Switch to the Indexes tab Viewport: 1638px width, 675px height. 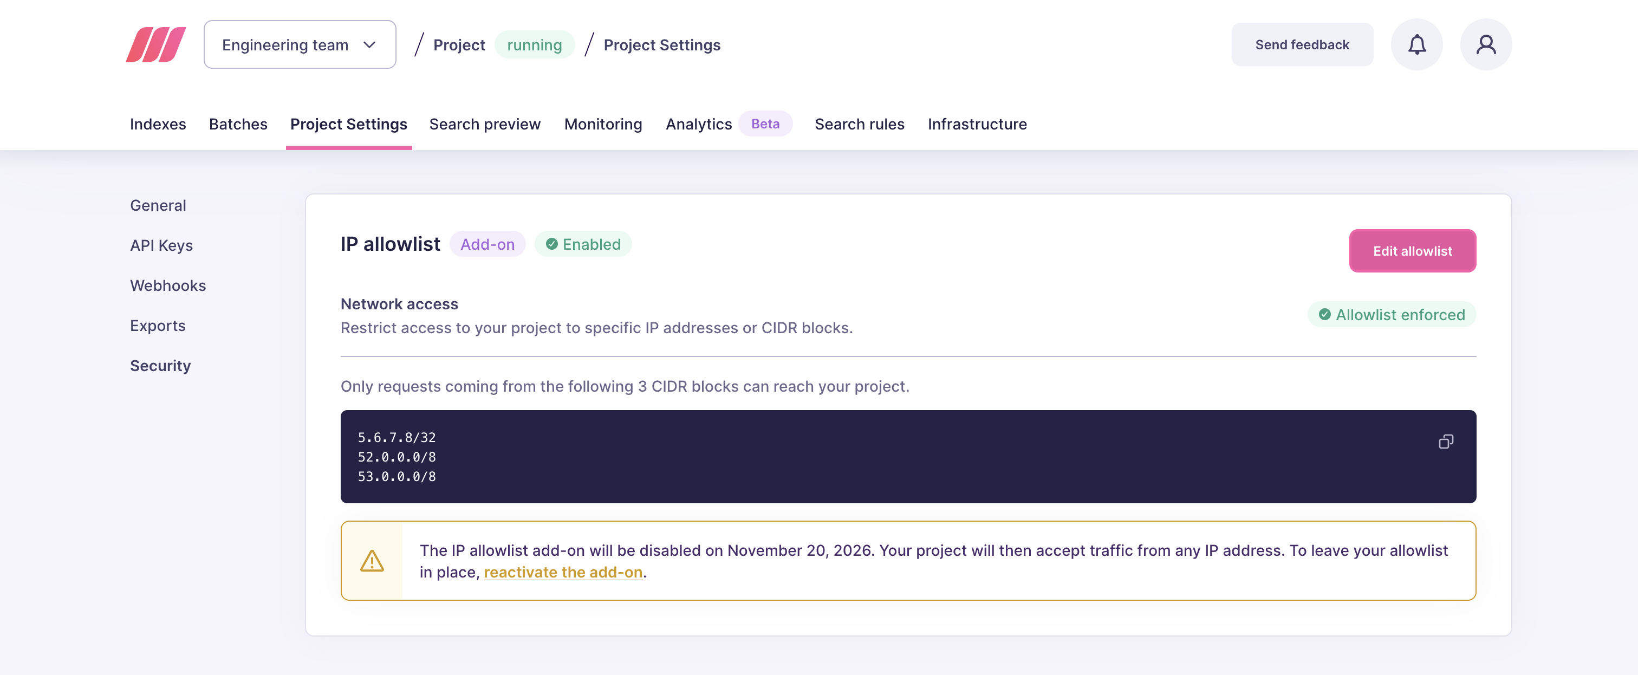158,124
